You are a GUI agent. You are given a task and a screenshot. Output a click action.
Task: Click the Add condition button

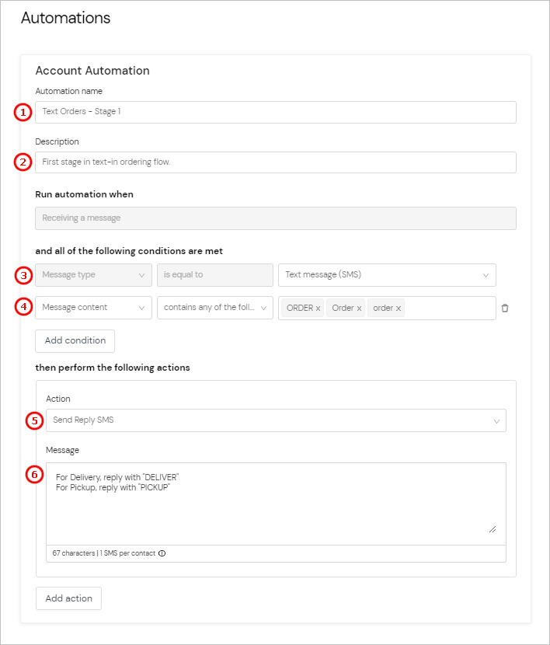click(x=75, y=340)
